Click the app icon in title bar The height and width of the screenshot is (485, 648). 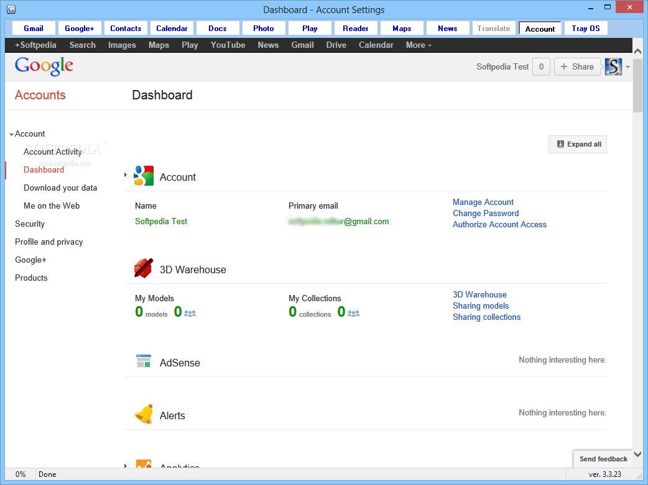click(x=11, y=9)
